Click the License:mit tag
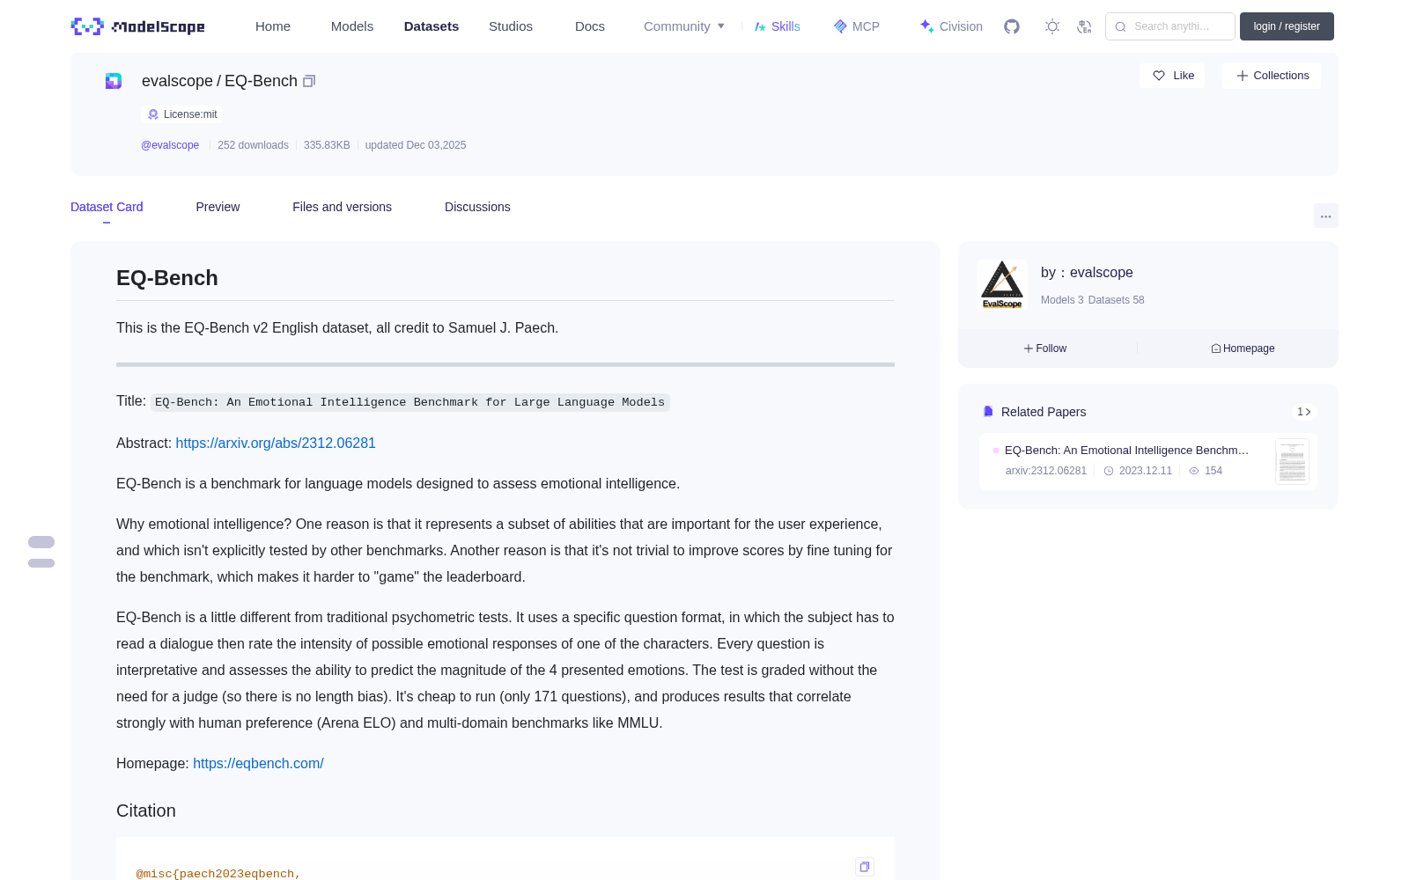The image size is (1409, 880). (x=182, y=114)
